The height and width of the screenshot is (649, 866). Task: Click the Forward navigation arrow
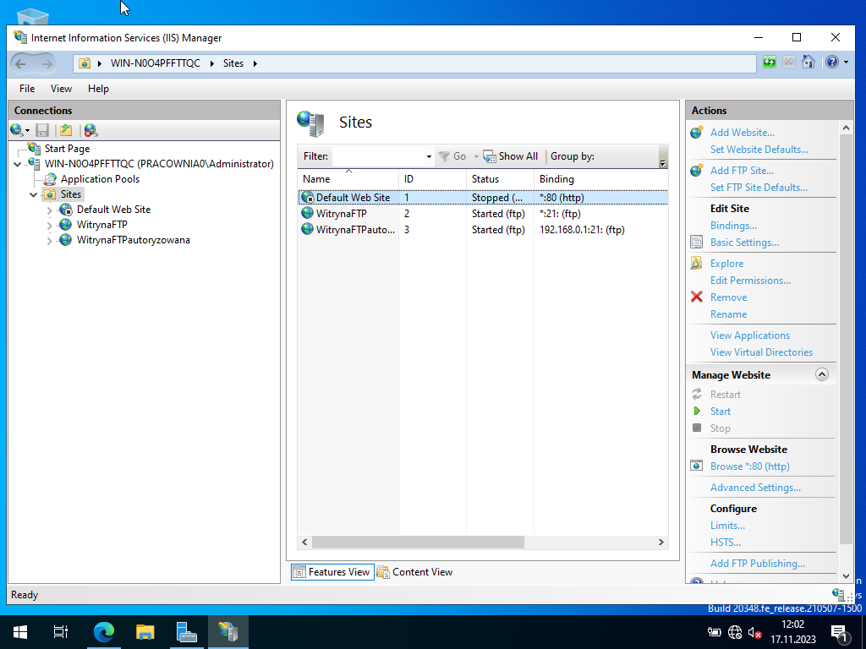47,63
